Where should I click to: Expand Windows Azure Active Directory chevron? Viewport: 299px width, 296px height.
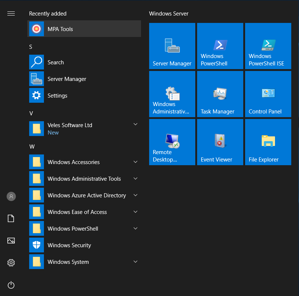(x=135, y=195)
